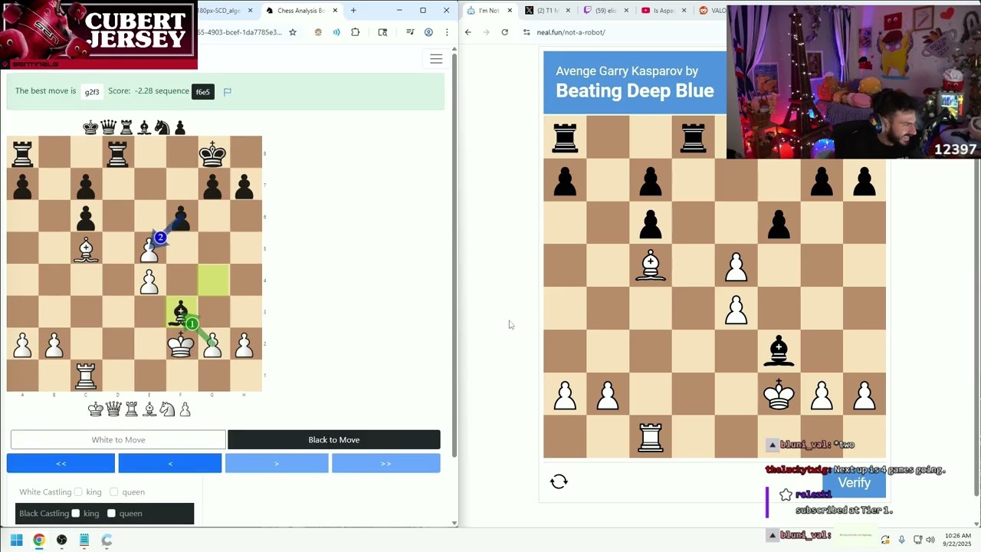Image resolution: width=981 pixels, height=552 pixels.
Task: Pick the white knight from bottom piece palette
Action: tap(167, 409)
